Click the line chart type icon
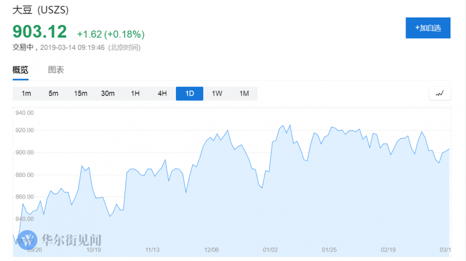 tap(440, 93)
